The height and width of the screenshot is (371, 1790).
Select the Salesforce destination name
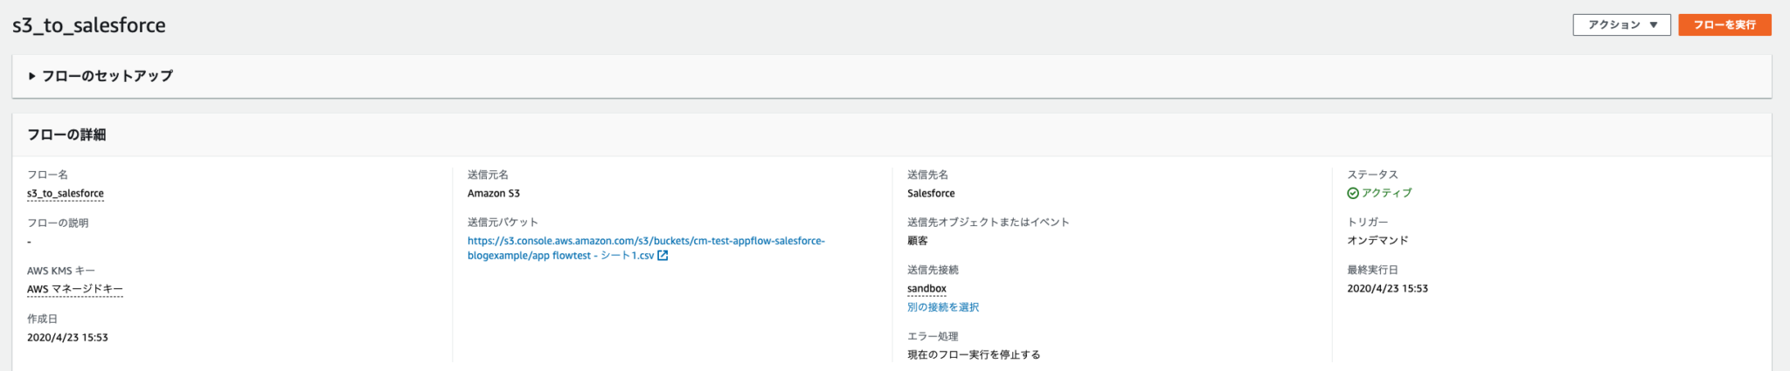point(931,194)
